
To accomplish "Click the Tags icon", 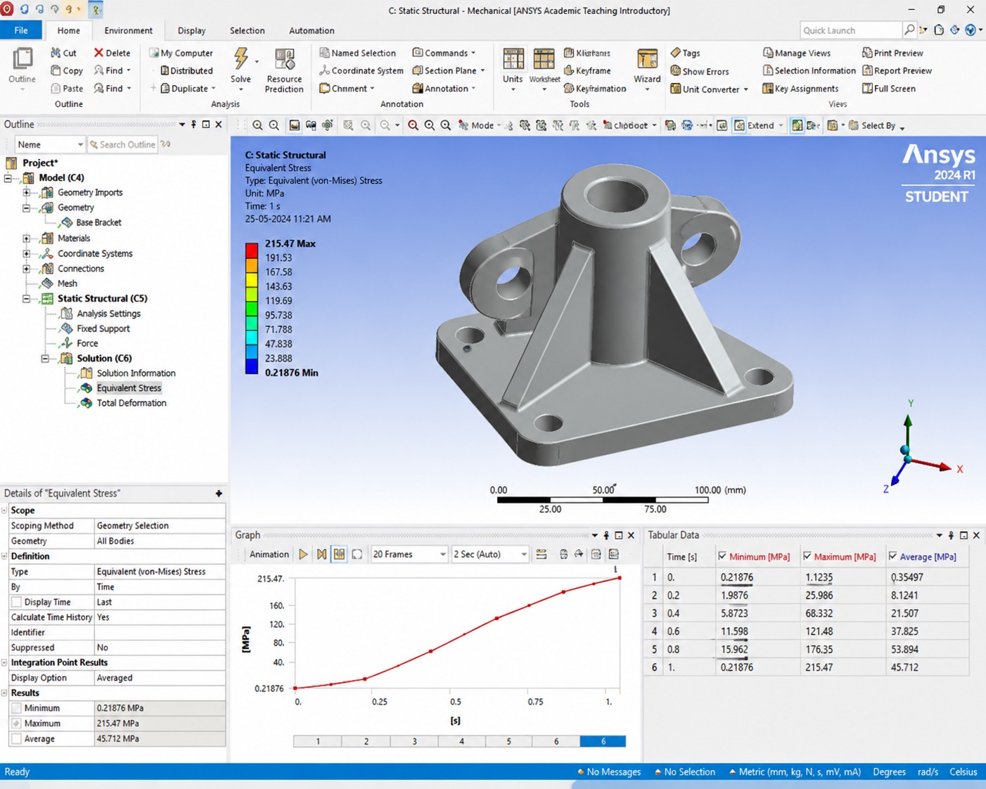I will point(675,53).
